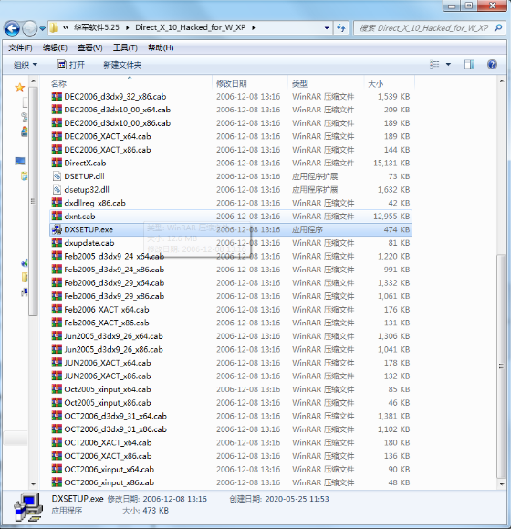Screen dimensions: 511x530
Task: Sort by the 名称 column header
Action: click(x=58, y=84)
